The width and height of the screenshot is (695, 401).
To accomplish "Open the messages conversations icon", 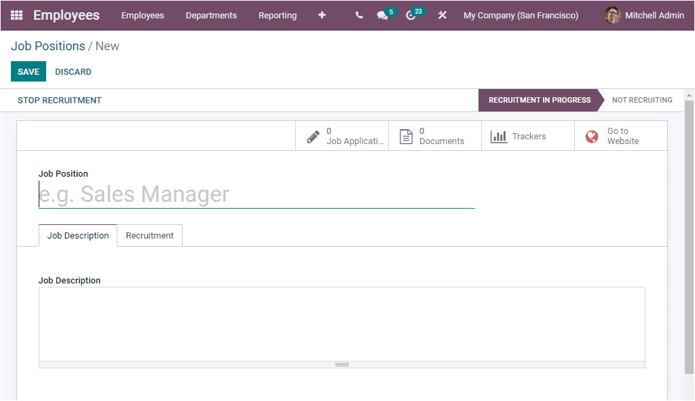I will 383,15.
